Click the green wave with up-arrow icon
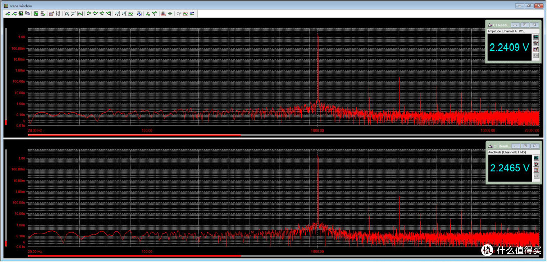547x262 pixels. tap(148, 14)
